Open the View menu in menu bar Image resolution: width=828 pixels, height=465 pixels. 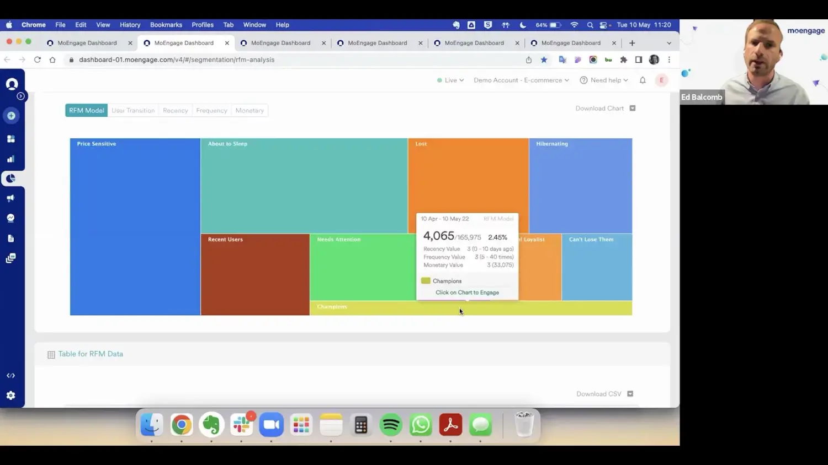(x=103, y=25)
